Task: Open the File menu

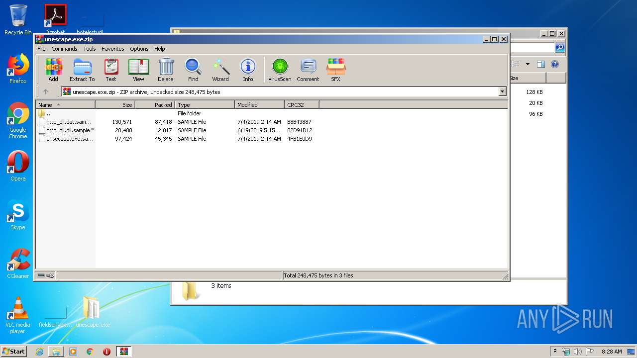Action: (41, 49)
